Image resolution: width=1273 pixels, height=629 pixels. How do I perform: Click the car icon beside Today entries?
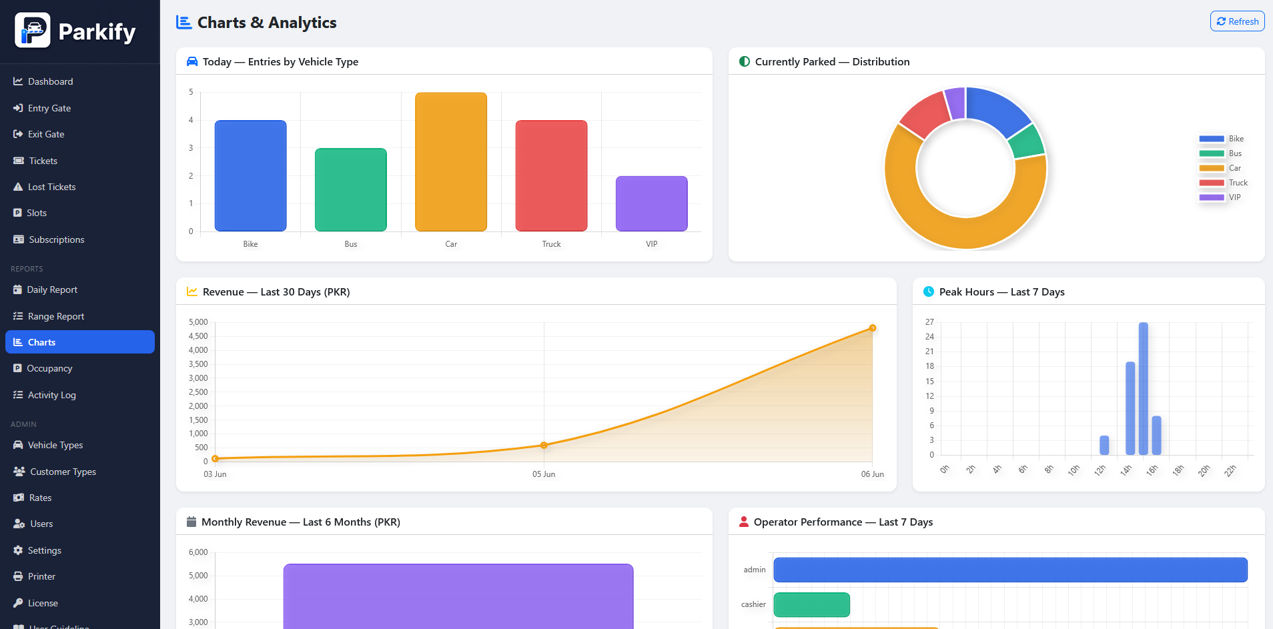coord(192,61)
